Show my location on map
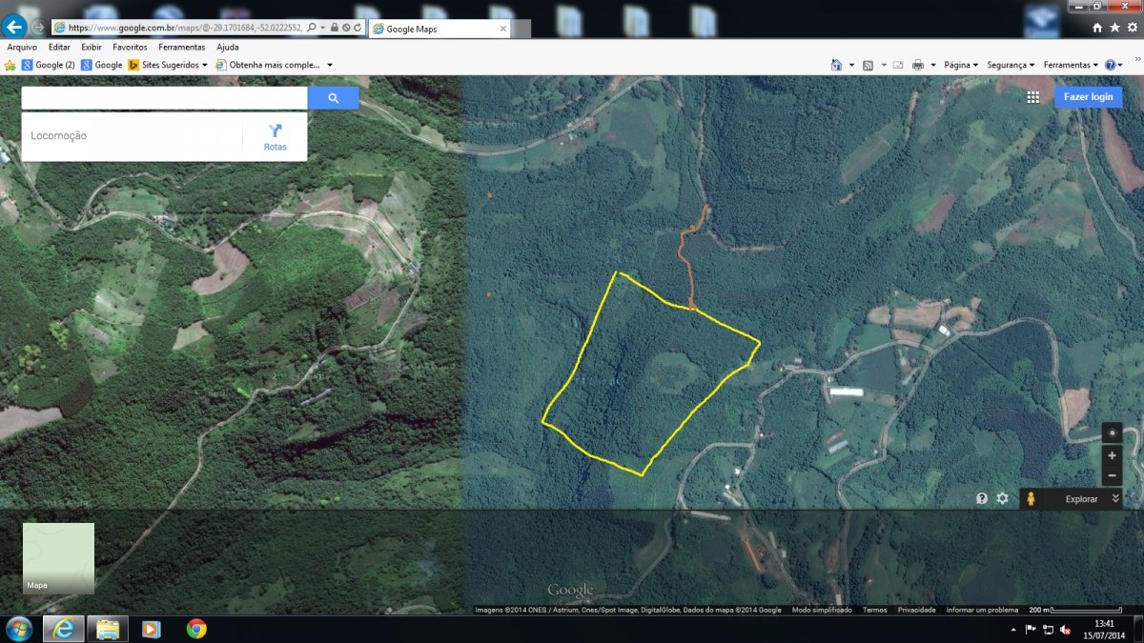 pyautogui.click(x=1112, y=432)
